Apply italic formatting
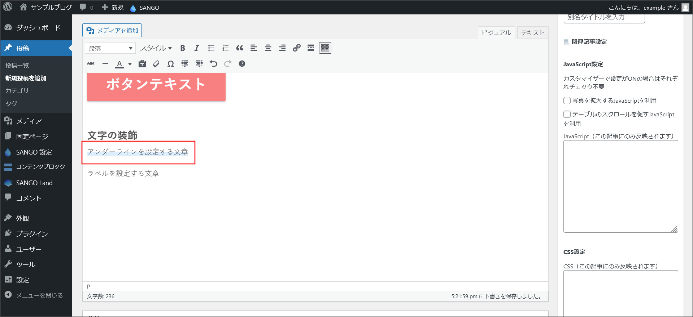 [x=197, y=48]
